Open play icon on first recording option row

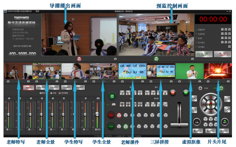click(x=222, y=30)
